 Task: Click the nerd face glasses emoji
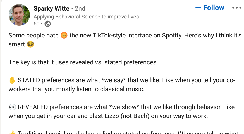[x=30, y=44]
